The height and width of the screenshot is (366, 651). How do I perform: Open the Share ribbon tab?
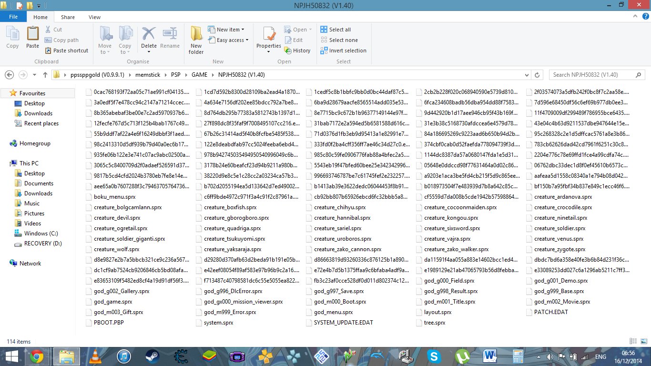68,17
